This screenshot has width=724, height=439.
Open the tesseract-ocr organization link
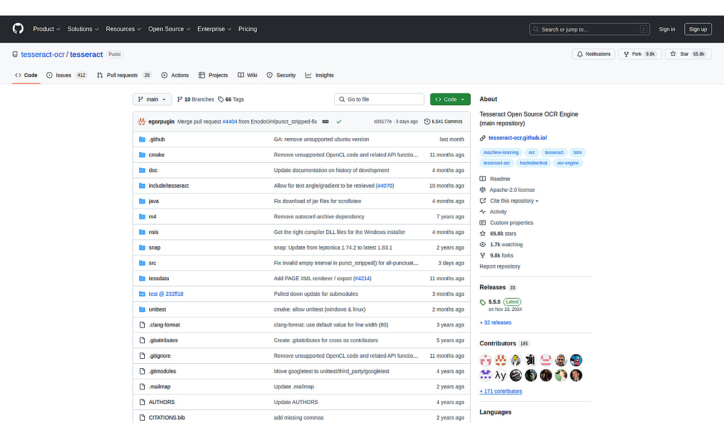point(43,55)
